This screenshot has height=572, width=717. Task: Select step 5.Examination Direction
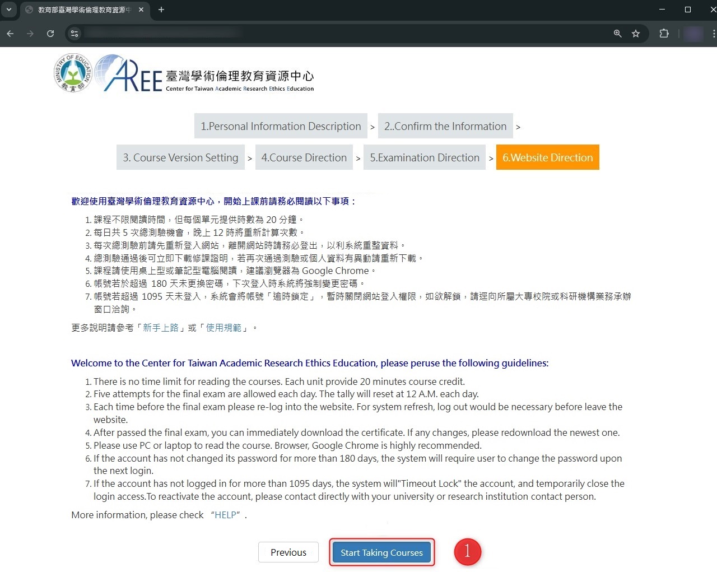(x=425, y=157)
